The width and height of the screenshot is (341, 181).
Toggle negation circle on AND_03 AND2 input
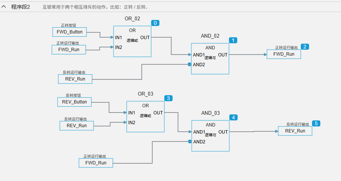190,141
